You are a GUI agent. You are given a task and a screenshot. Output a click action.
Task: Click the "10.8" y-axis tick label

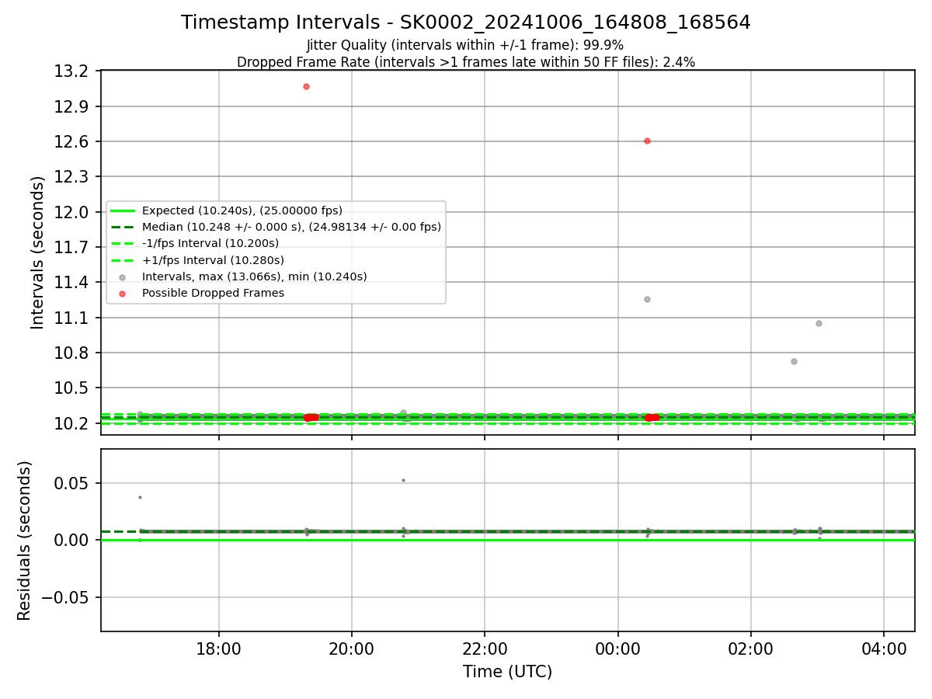click(73, 353)
